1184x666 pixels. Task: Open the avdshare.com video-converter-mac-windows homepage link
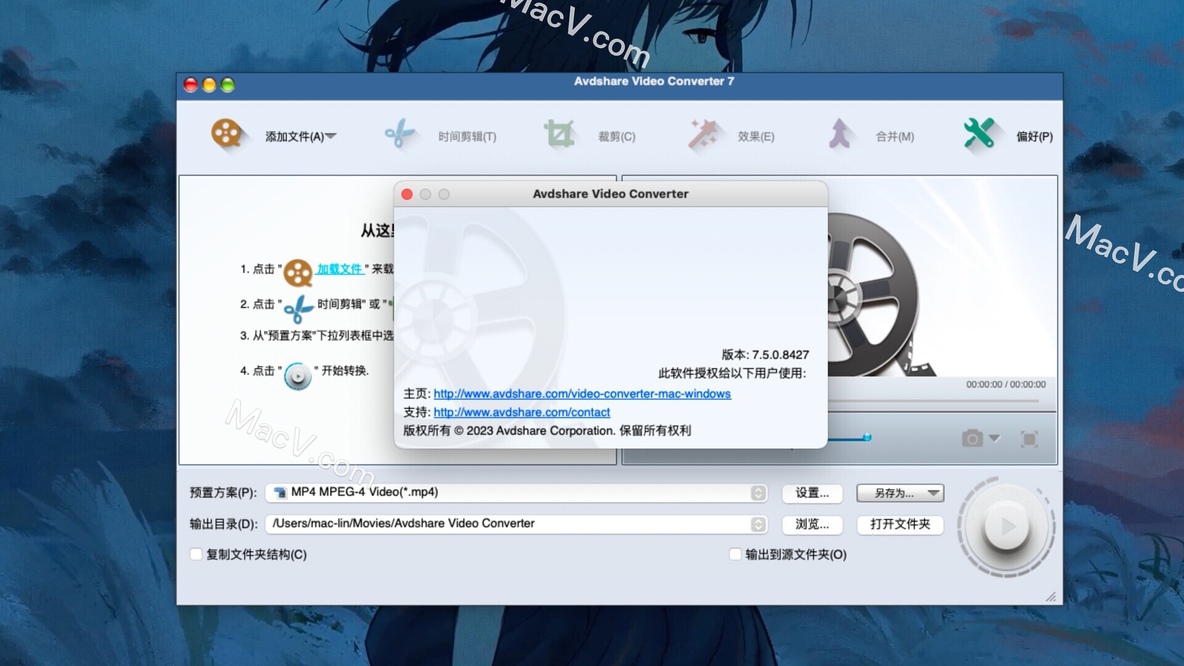tap(582, 393)
